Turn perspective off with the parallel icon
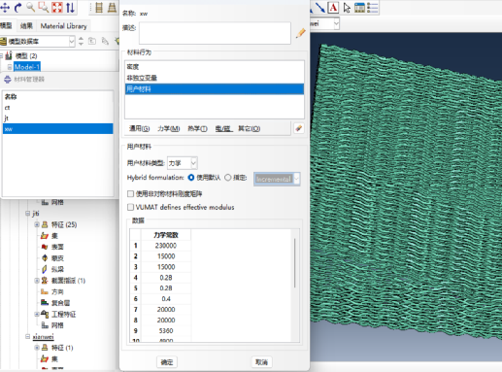The width and height of the screenshot is (502, 372). click(99, 7)
